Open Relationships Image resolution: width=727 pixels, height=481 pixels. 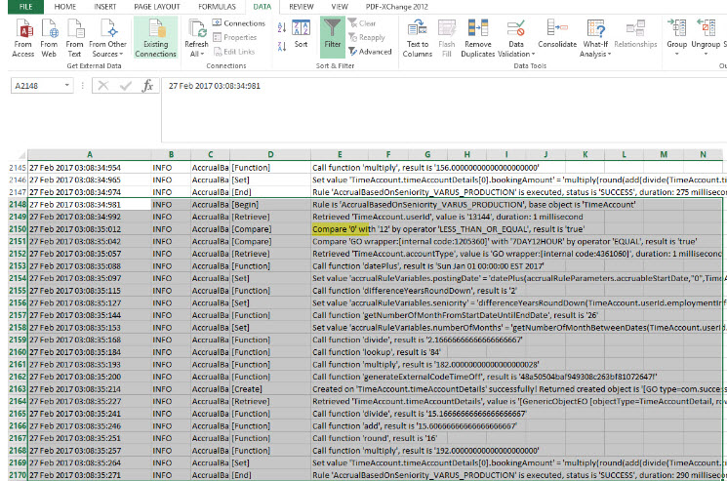coord(635,34)
